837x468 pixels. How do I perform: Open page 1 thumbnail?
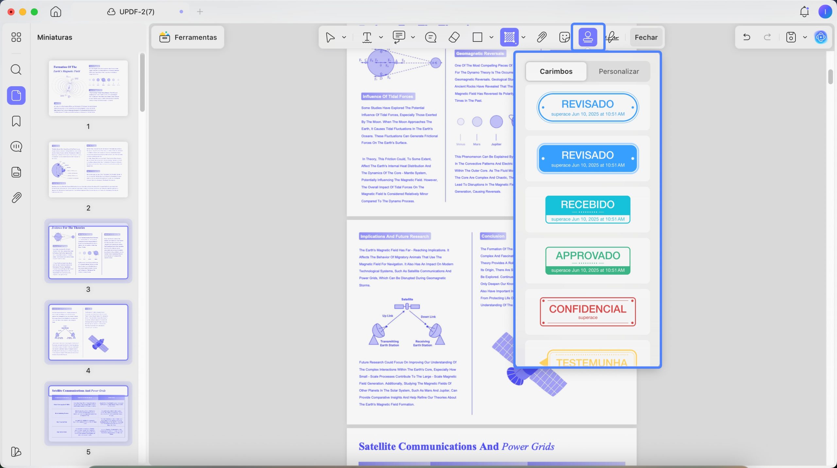(x=88, y=88)
